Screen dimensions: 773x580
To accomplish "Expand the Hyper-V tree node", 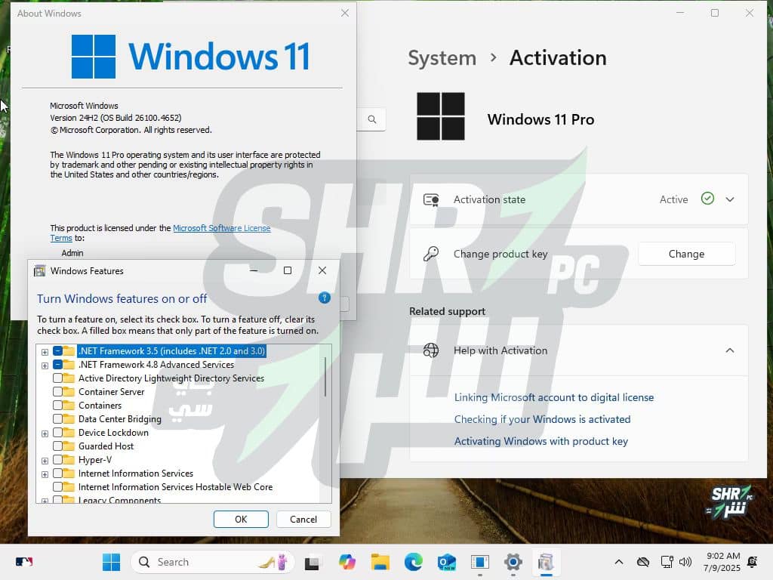I will 45,461.
